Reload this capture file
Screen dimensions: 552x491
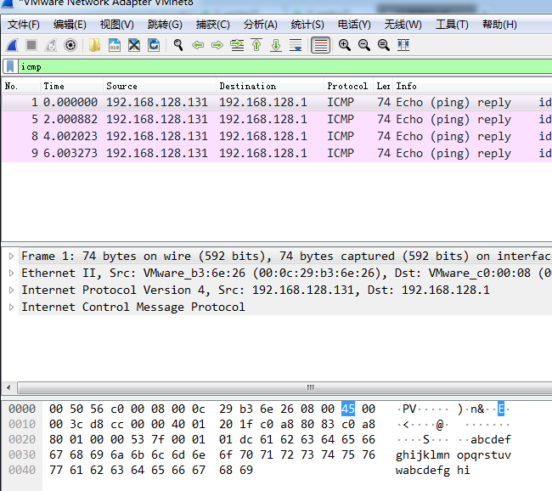point(154,45)
